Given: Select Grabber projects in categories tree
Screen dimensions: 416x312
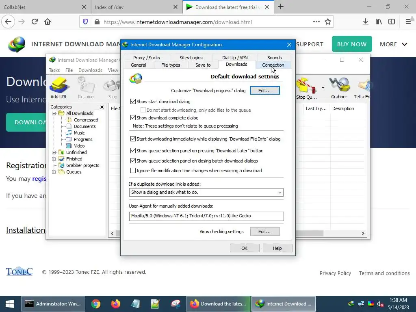Looking at the screenshot, I should pyautogui.click(x=82, y=165).
